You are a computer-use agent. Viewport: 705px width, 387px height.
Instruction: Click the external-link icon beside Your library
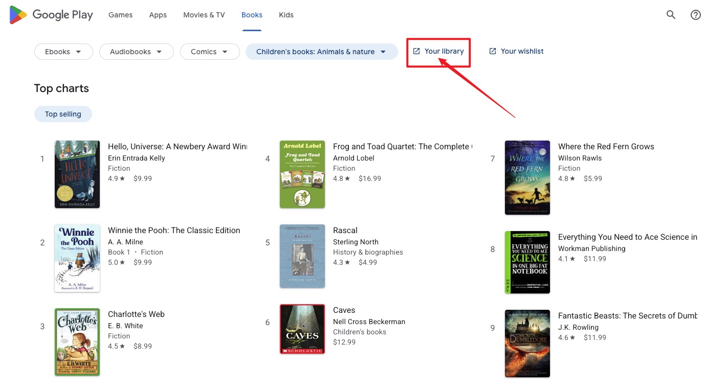coord(416,51)
